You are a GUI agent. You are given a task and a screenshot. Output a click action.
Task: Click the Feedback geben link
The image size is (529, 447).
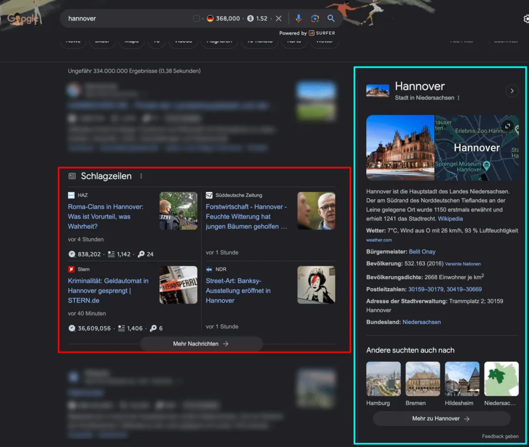pos(500,436)
